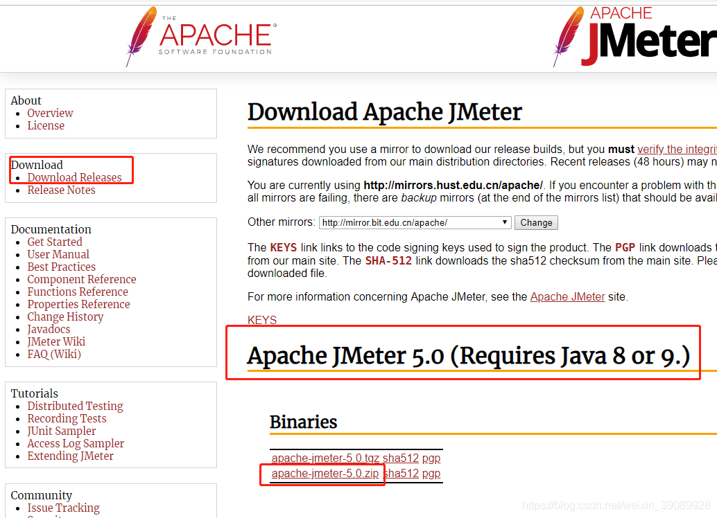Open FAQ (Wiki) link
Screen dimensions: 717x518
tap(54, 354)
